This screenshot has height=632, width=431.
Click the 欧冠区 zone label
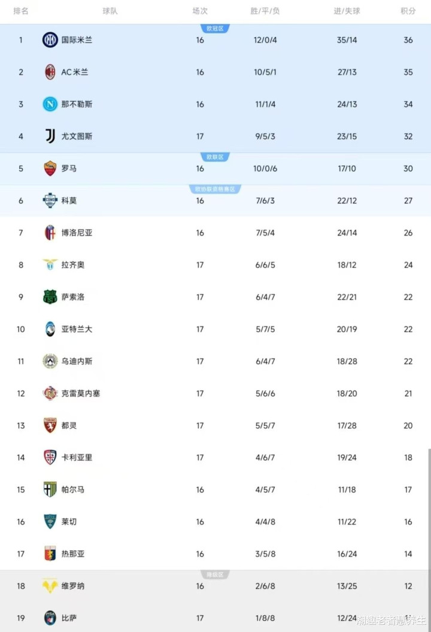coord(215,28)
